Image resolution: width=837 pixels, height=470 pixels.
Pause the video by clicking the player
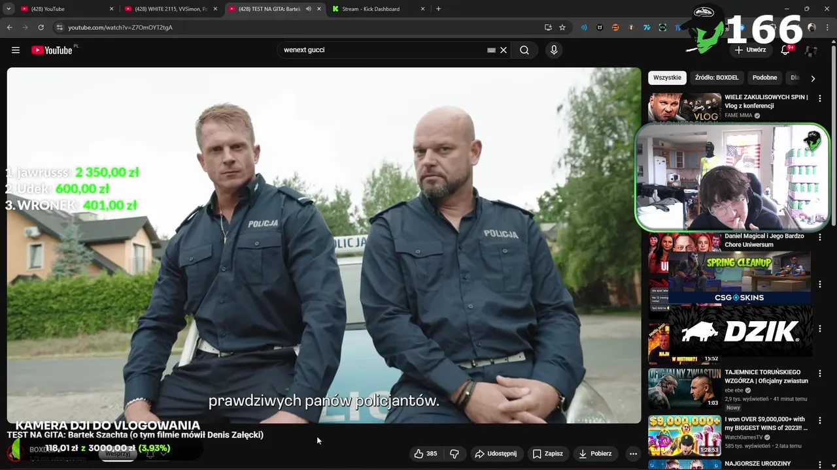pos(324,245)
